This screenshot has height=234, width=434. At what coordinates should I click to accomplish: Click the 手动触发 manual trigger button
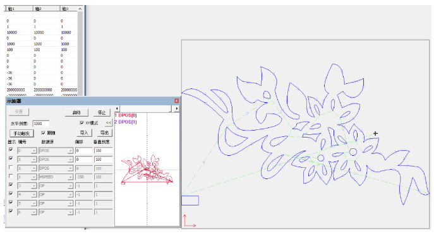pyautogui.click(x=21, y=134)
